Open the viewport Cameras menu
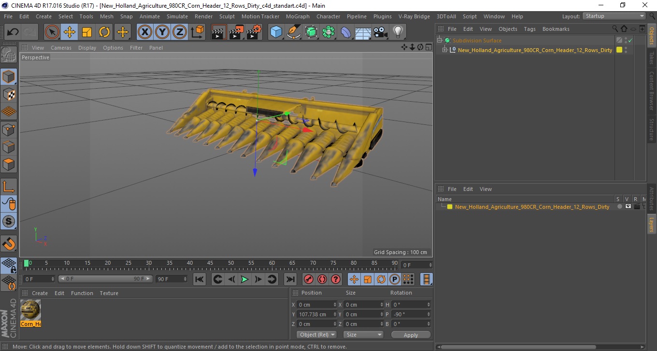Screen dimensions: 657x351 (x=61, y=48)
